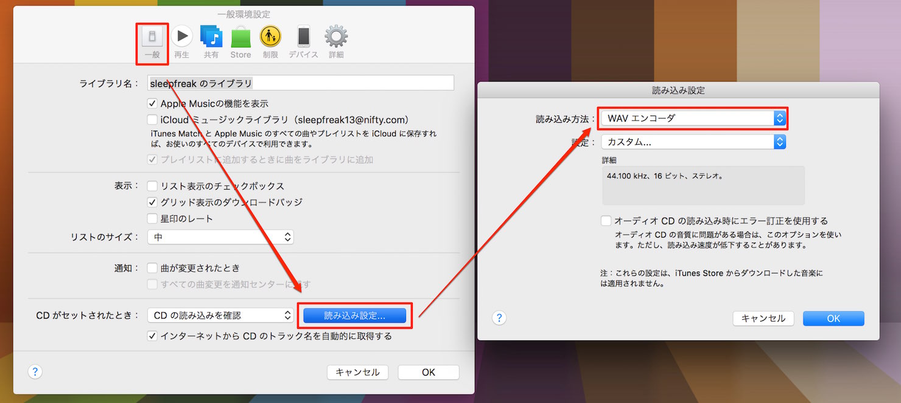
Task: Click the iTunes Match description text
Action: (x=293, y=139)
